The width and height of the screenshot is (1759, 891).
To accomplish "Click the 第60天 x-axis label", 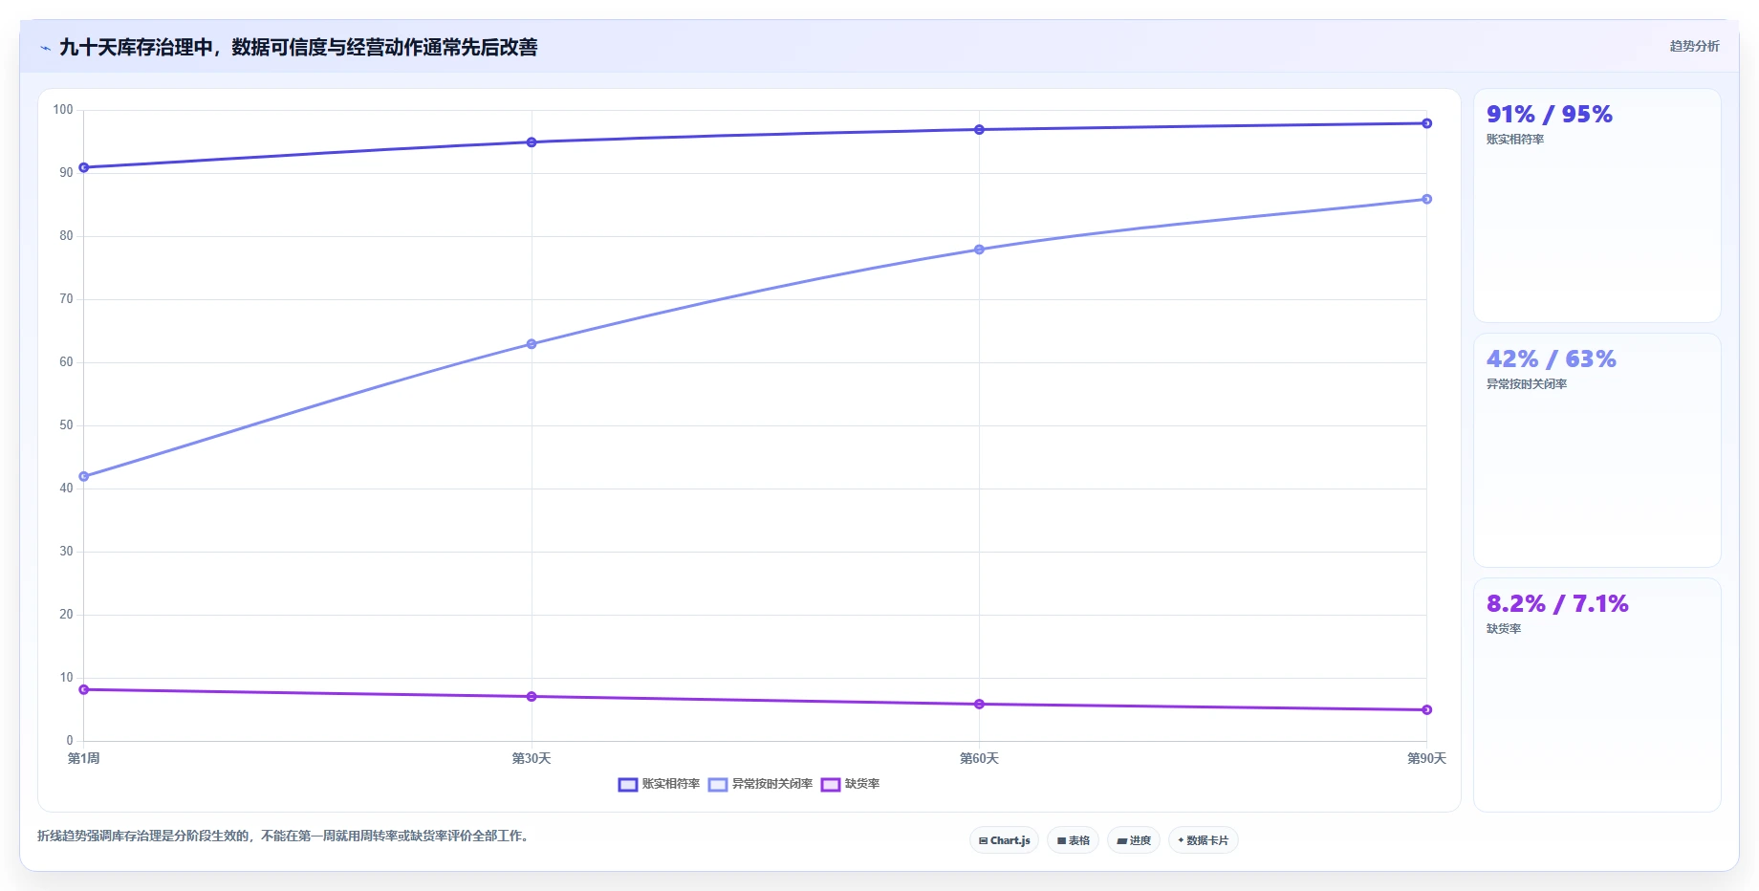I will 979,758.
